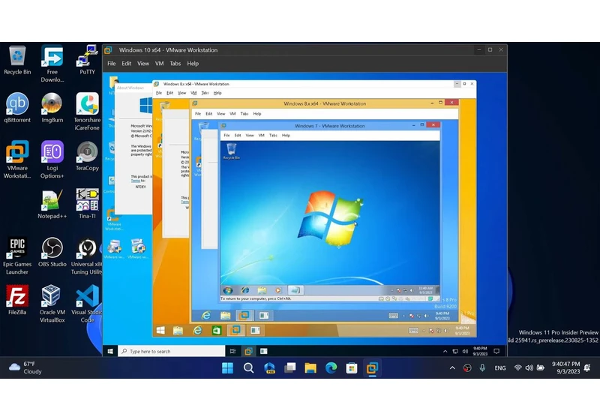Open File menu in Windows 7 VMware window
Viewport: 600px width, 420px height.
(227, 136)
